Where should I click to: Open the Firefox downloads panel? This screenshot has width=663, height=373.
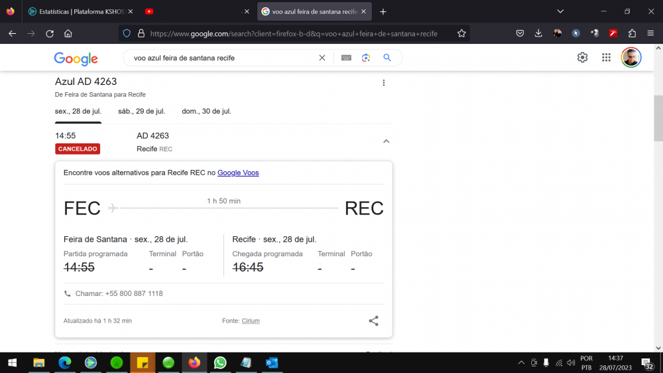pos(538,33)
